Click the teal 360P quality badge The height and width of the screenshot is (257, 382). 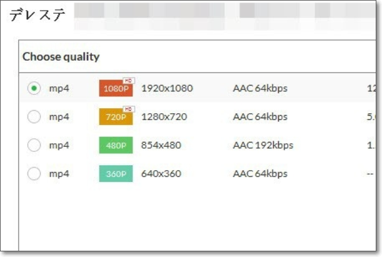[x=116, y=174]
